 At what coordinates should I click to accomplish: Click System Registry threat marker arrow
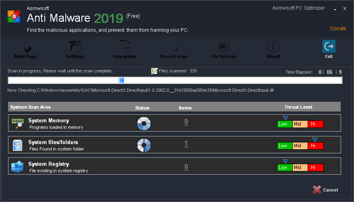(285, 161)
